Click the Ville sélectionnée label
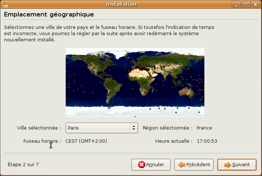This screenshot has height=176, width=262. click(x=39, y=128)
